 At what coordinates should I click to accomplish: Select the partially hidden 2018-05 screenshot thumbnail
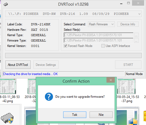[32, 86]
